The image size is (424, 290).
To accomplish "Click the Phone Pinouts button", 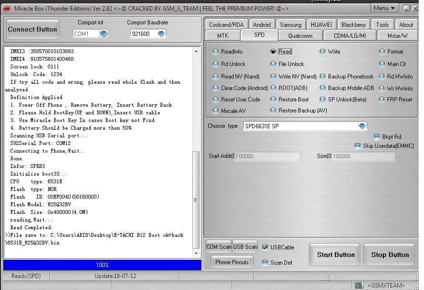I will tap(232, 262).
